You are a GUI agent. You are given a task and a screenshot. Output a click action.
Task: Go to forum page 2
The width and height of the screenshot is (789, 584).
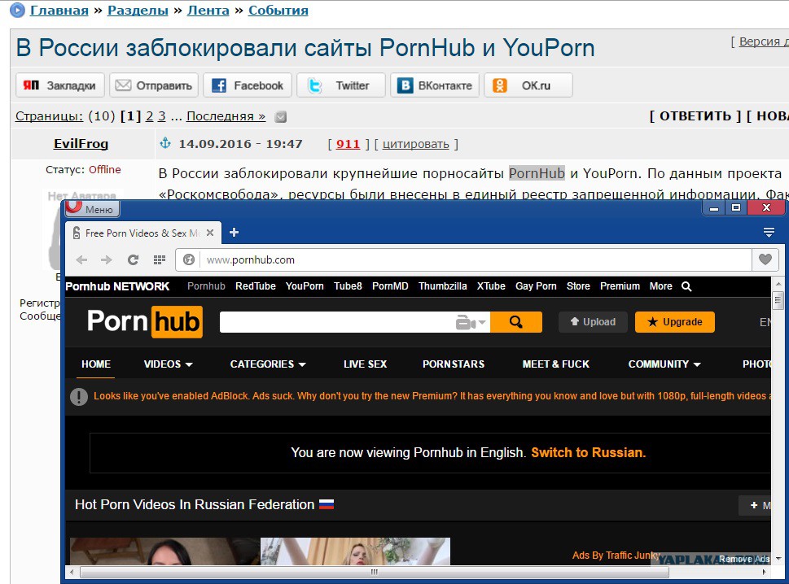pos(150,116)
